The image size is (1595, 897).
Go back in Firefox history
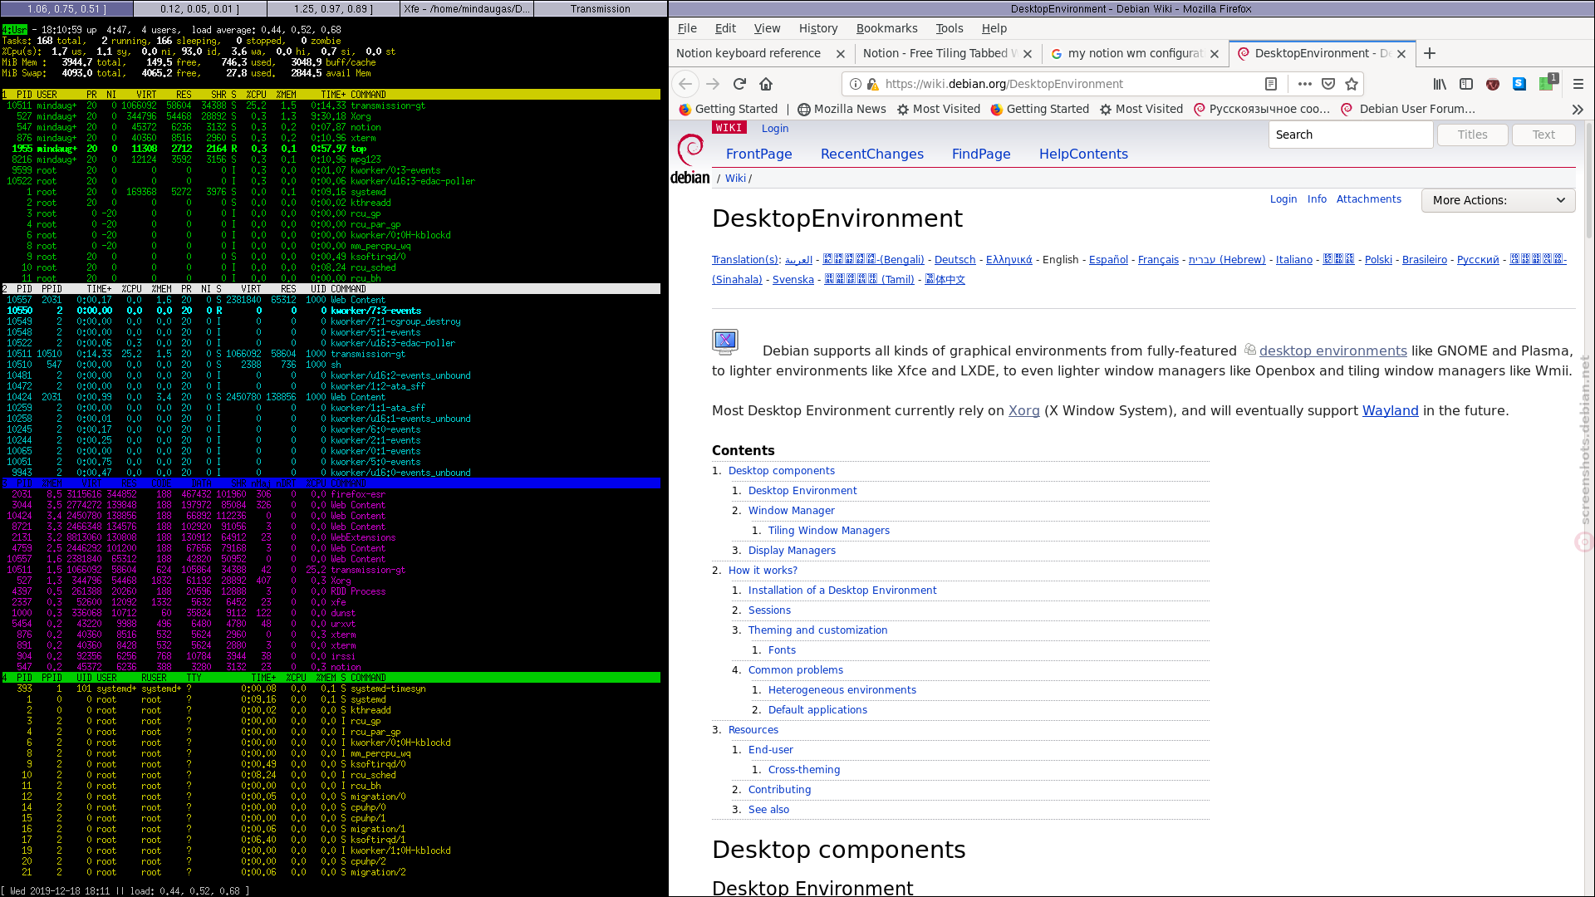(685, 84)
